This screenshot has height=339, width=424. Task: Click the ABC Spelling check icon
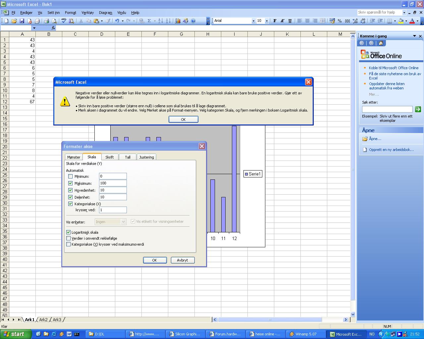[x=64, y=21]
